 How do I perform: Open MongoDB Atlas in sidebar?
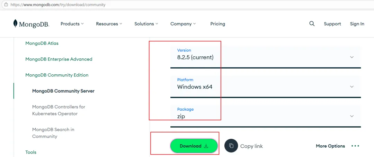[x=42, y=43]
